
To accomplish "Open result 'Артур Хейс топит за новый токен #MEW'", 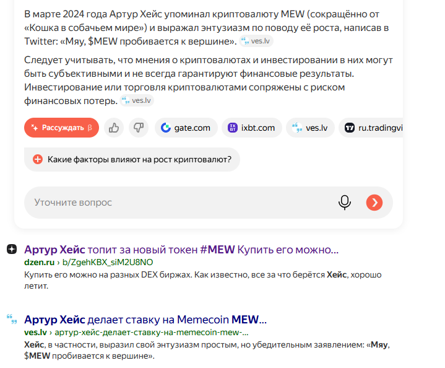I will [x=181, y=250].
